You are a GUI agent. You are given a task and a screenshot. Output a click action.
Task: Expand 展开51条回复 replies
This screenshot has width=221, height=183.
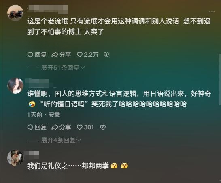(63, 68)
